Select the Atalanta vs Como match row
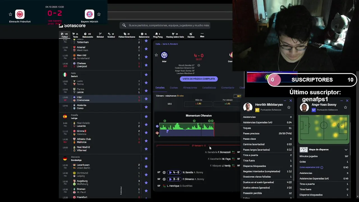Image resolution: width=359 pixels, height=202 pixels. 105,107
